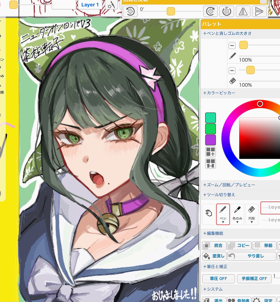Image resolution: width=280 pixels, height=302 pixels.
Task: Click the rotation angle slider handle
Action: coord(171,11)
